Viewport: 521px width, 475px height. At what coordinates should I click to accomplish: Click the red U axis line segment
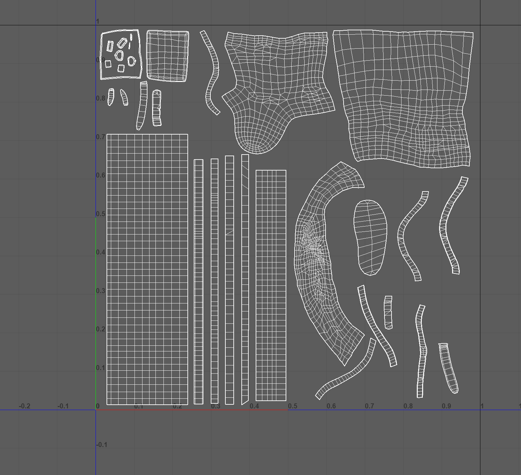pyautogui.click(x=192, y=410)
